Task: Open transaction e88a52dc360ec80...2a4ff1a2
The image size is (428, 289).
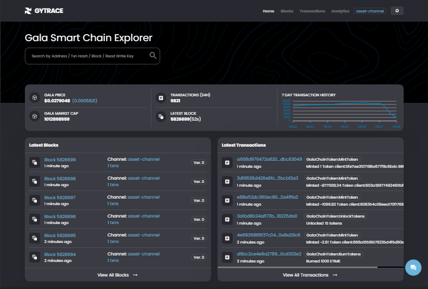Action: point(267,197)
